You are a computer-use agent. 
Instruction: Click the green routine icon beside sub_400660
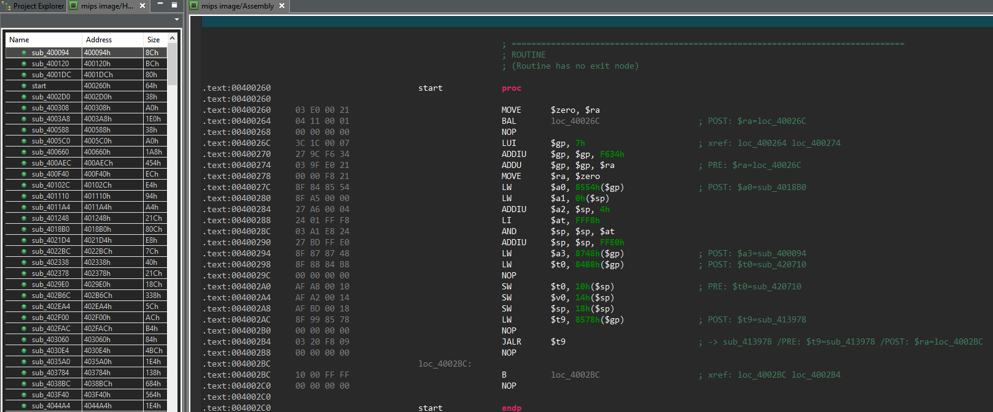pyautogui.click(x=24, y=152)
